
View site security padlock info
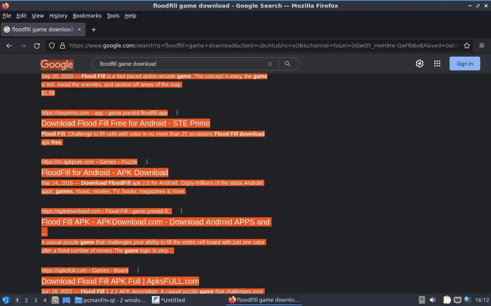click(63, 46)
